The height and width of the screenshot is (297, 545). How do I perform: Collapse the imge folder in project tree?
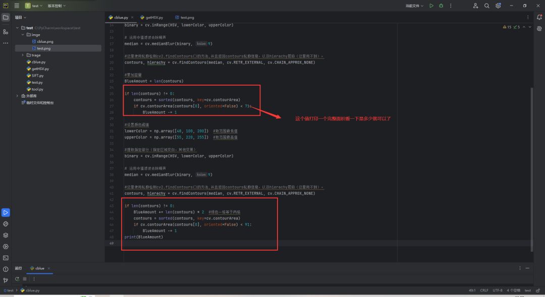pyautogui.click(x=23, y=35)
